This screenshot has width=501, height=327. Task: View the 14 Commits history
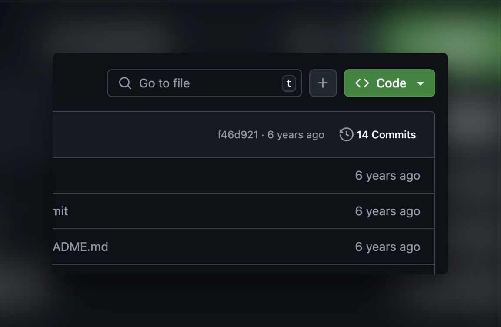386,135
